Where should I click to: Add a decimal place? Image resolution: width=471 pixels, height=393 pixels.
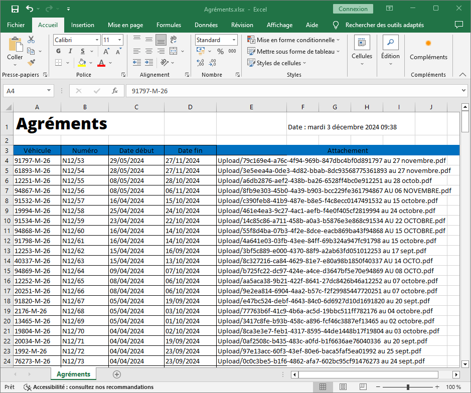200,63
